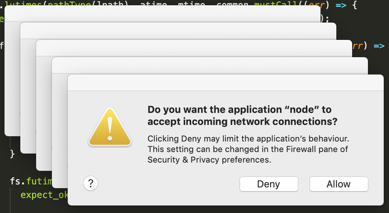This screenshot has height=213, width=389.
Task: Click the front firewall dialog's title bar
Action: click(225, 83)
